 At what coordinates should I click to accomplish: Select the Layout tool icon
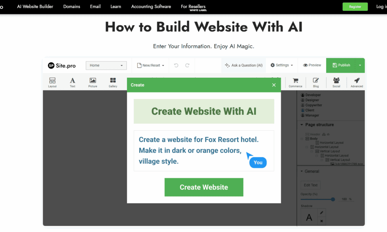click(52, 81)
